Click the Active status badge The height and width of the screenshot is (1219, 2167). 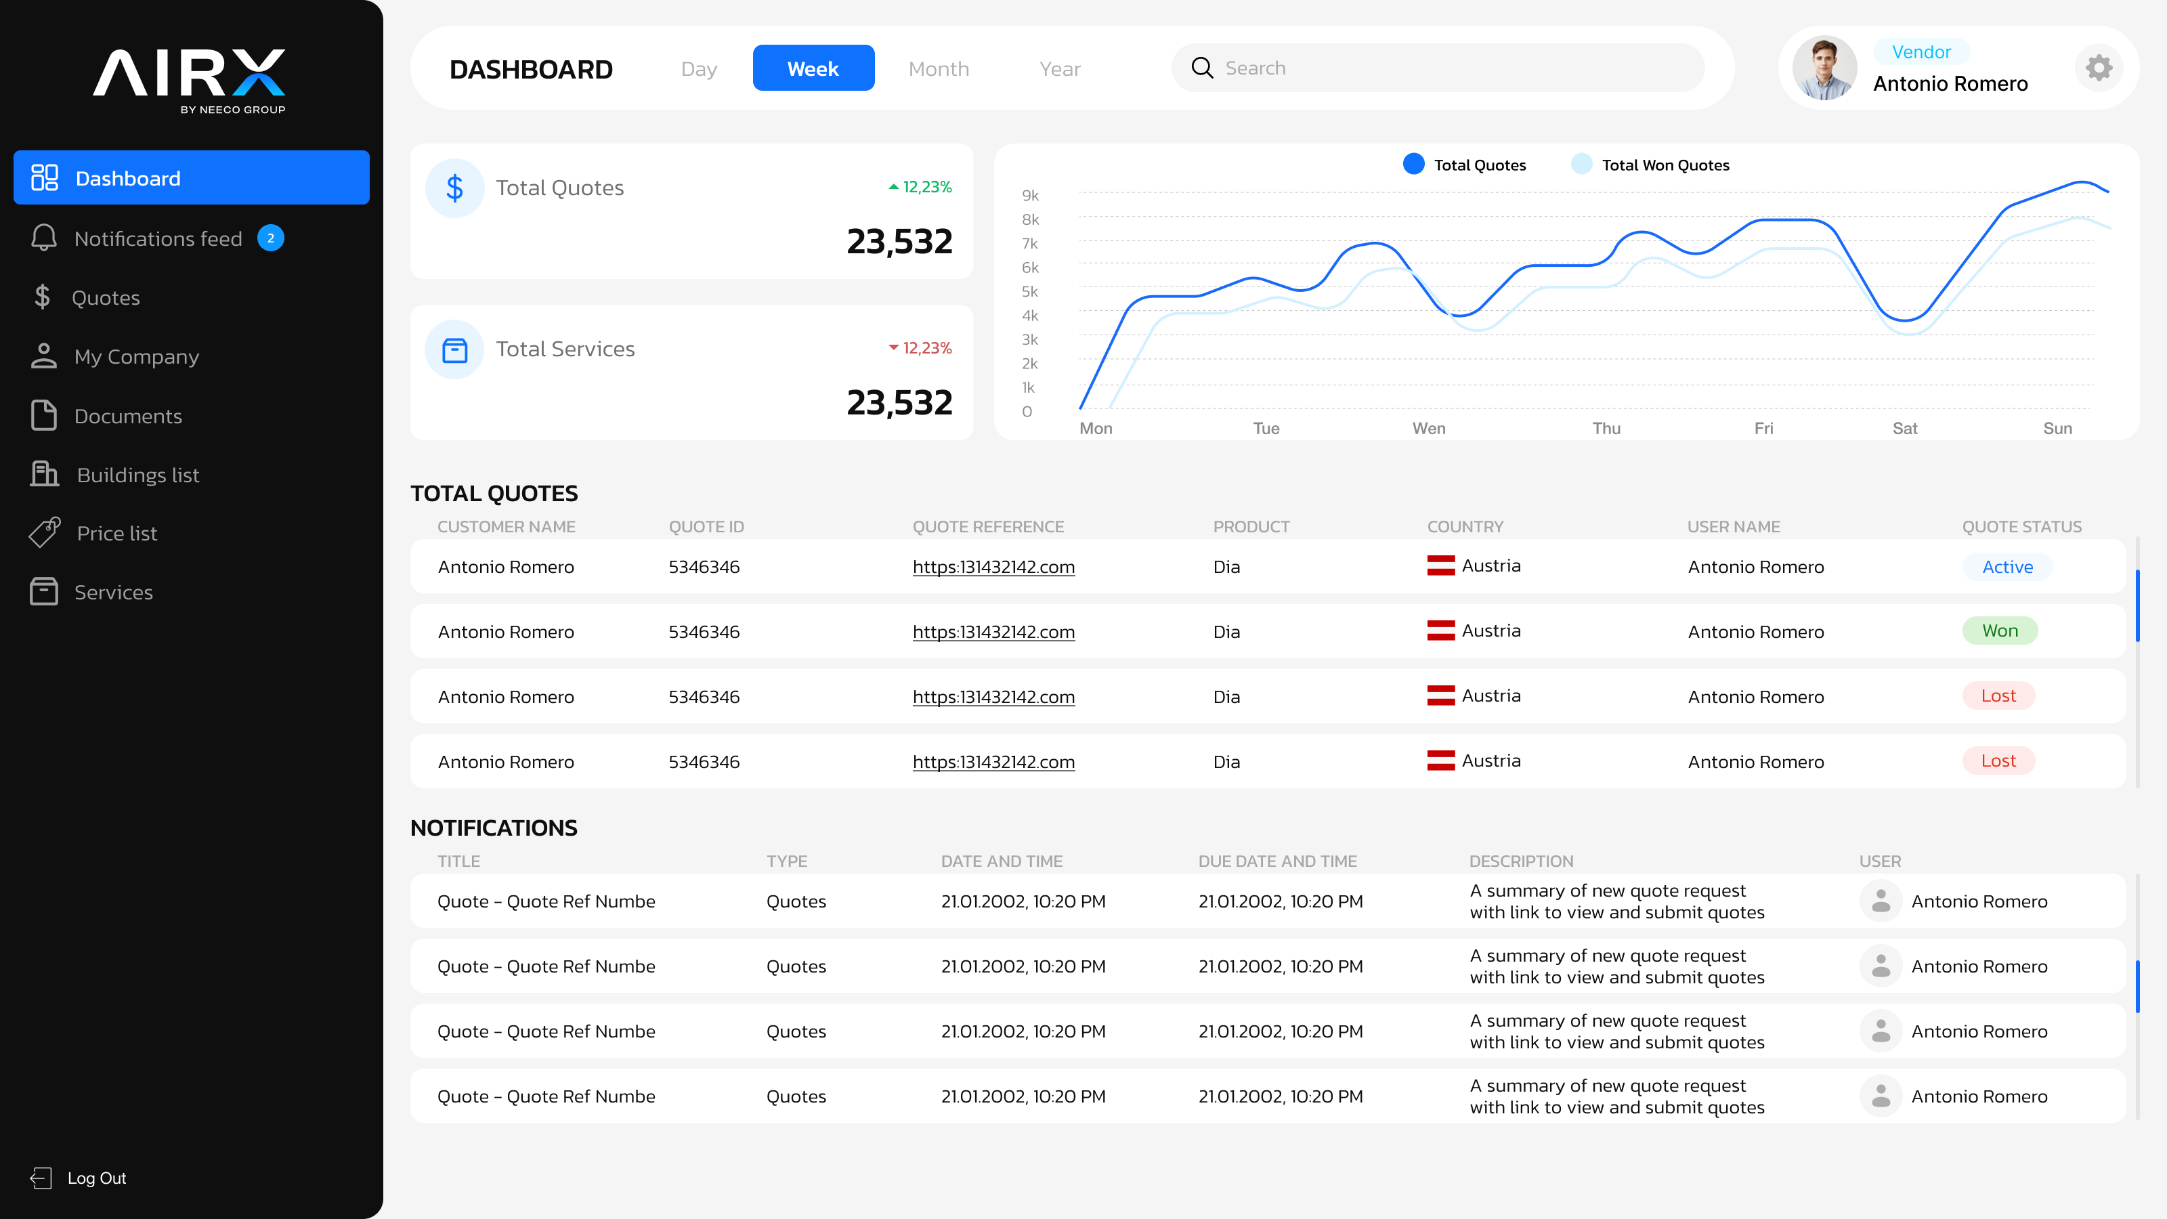click(2007, 566)
